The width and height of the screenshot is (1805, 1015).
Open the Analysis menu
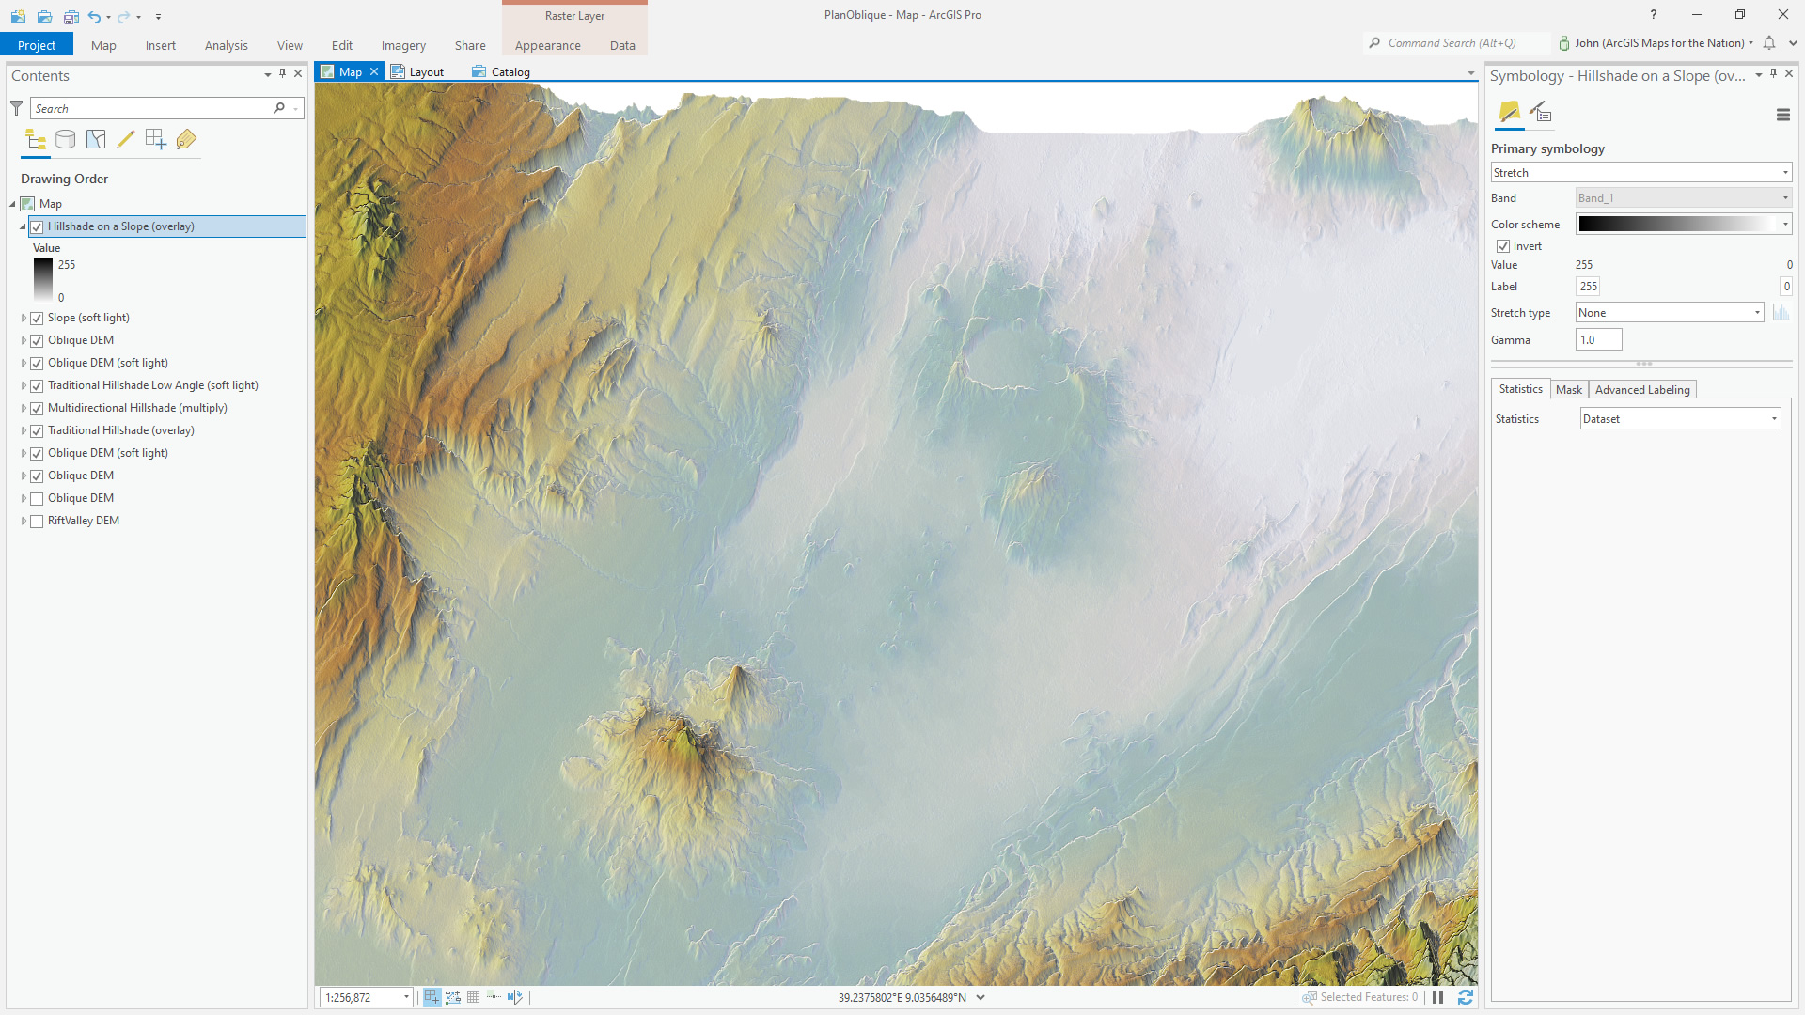pos(226,44)
